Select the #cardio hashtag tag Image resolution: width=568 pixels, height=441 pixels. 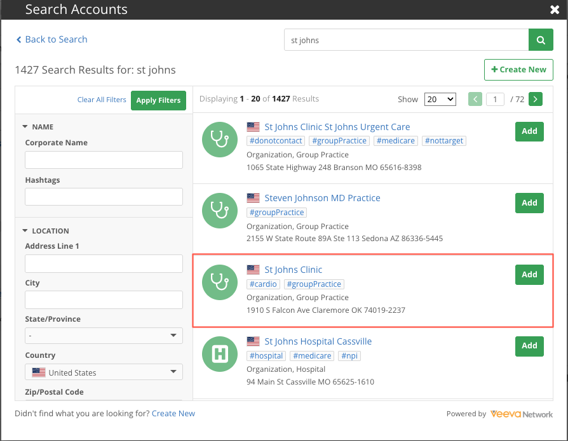263,284
